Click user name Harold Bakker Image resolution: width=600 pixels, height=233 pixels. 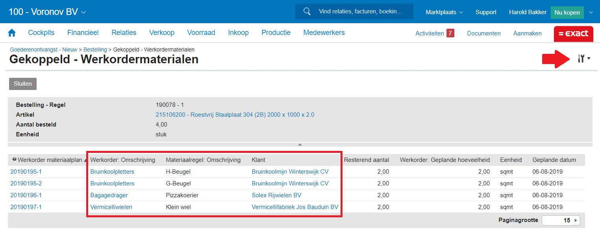pos(528,12)
